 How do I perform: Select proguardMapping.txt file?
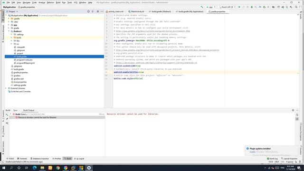pos(24,63)
